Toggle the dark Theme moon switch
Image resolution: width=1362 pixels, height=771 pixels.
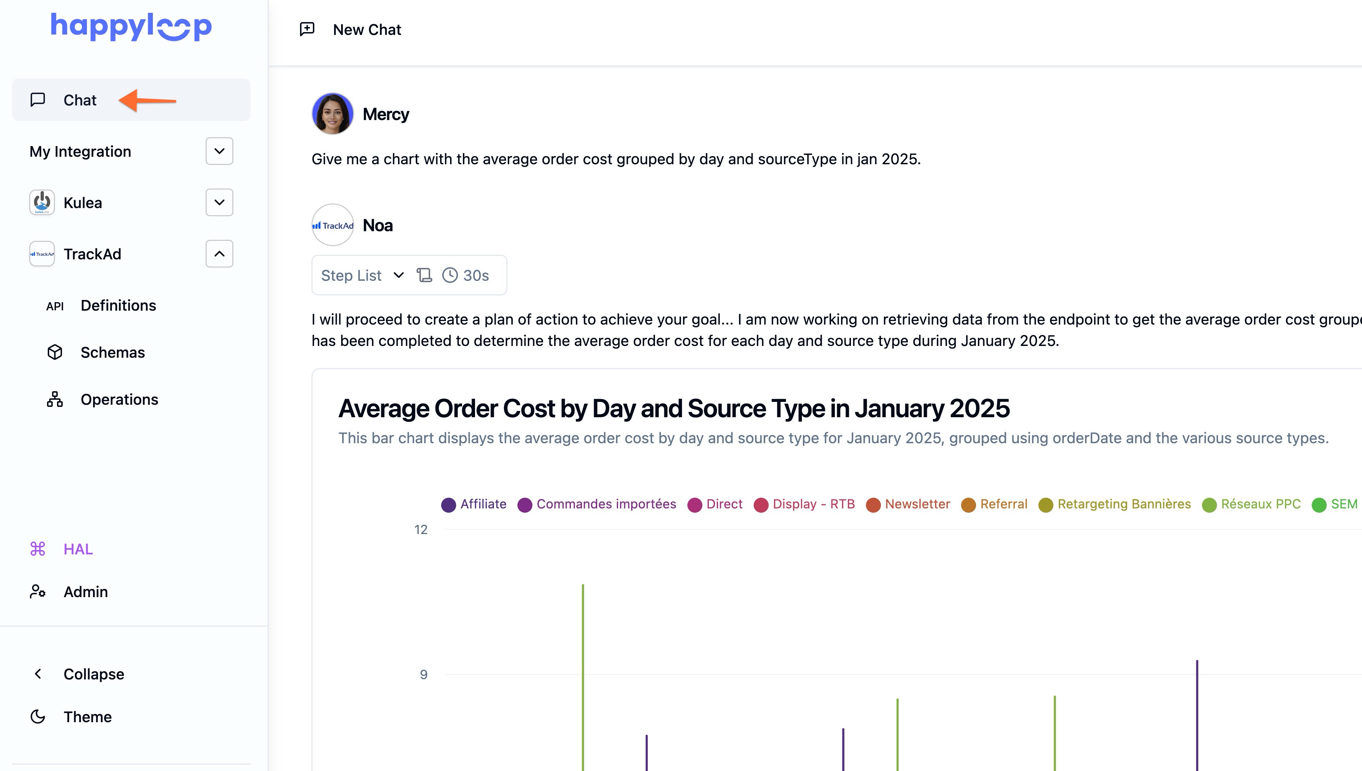point(38,717)
